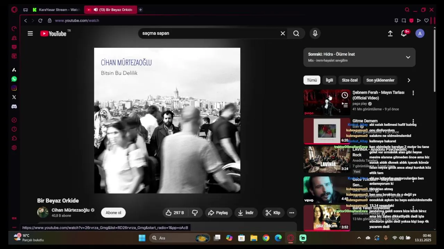This screenshot has width=444, height=249.
Task: Add Şebnem Ferah video to Watch Later
Action: [x=344, y=95]
